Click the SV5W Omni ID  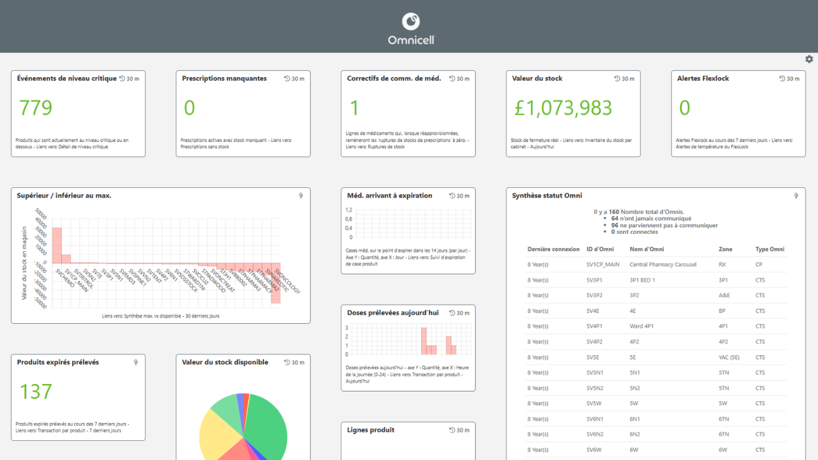[x=594, y=403]
